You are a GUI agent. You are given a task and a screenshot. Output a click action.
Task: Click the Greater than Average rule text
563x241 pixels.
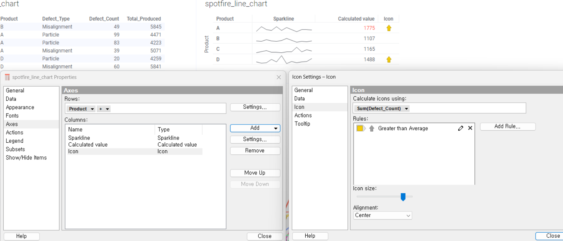(x=403, y=128)
